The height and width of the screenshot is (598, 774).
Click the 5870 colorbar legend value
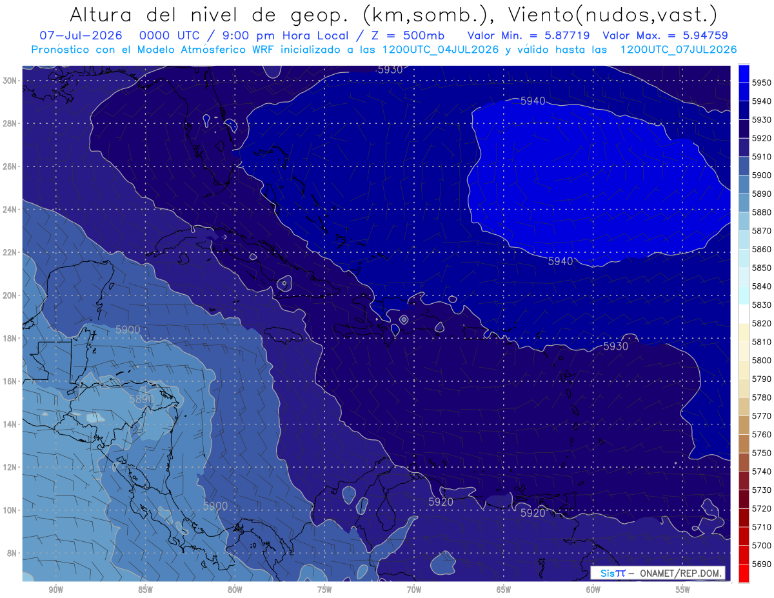[761, 231]
